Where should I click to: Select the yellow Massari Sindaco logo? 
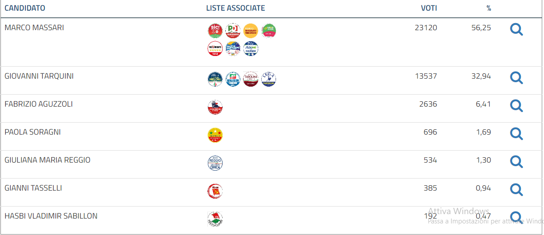pos(251,31)
